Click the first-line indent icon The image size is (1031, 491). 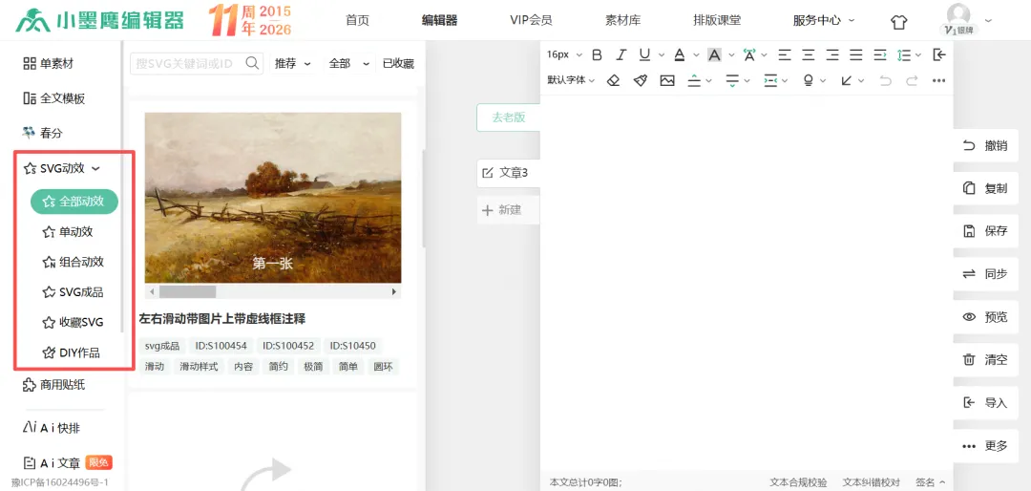(880, 54)
